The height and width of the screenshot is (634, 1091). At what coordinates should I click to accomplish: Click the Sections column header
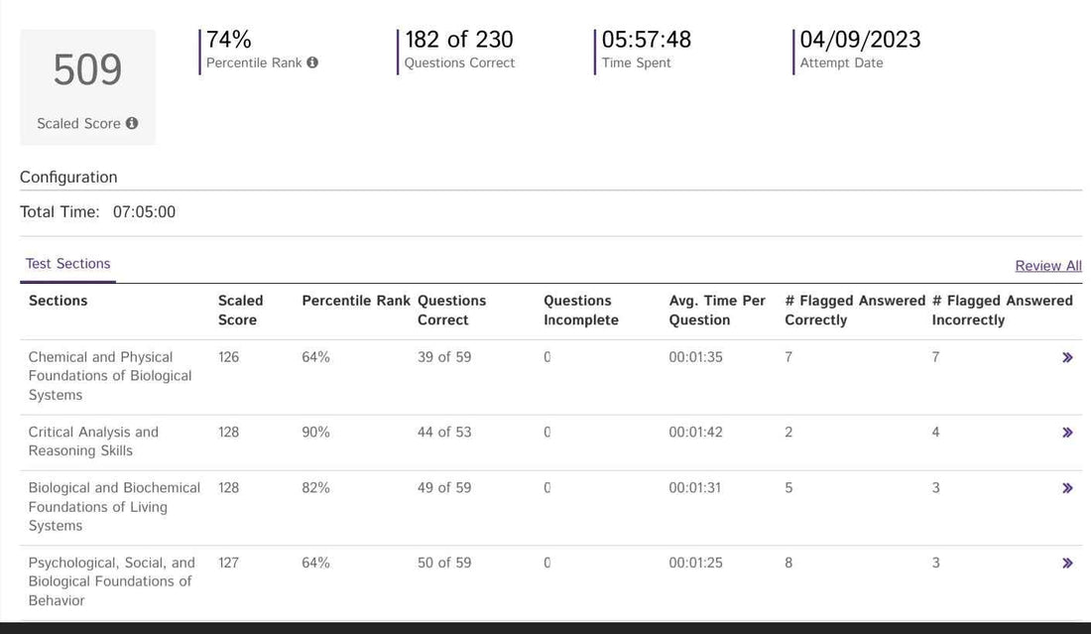click(58, 301)
